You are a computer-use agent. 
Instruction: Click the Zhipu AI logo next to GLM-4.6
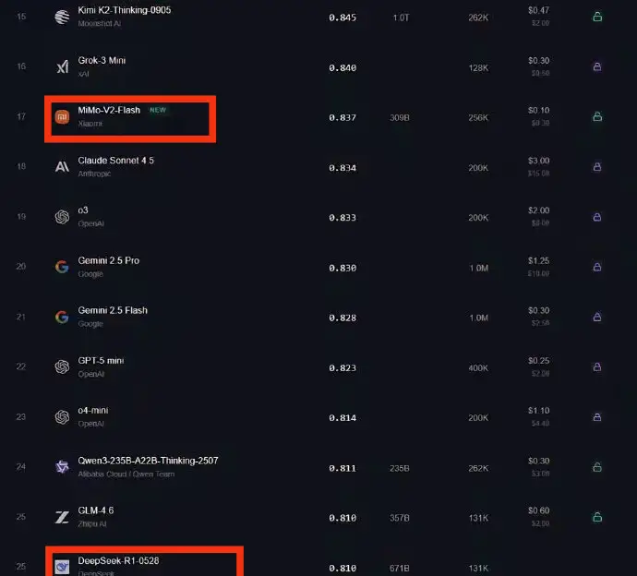tap(62, 517)
